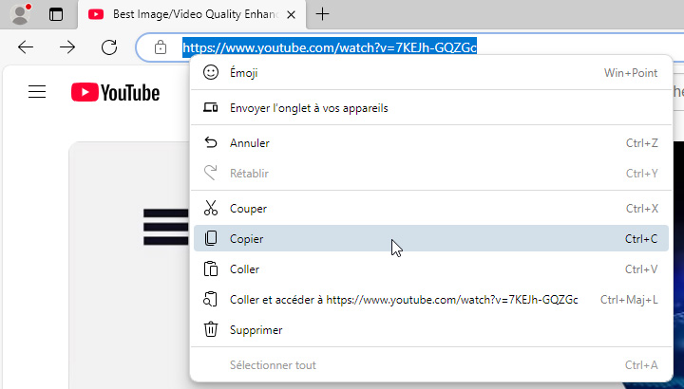Click Sélectionner tout menu entry
The height and width of the screenshot is (389, 684).
coord(431,365)
